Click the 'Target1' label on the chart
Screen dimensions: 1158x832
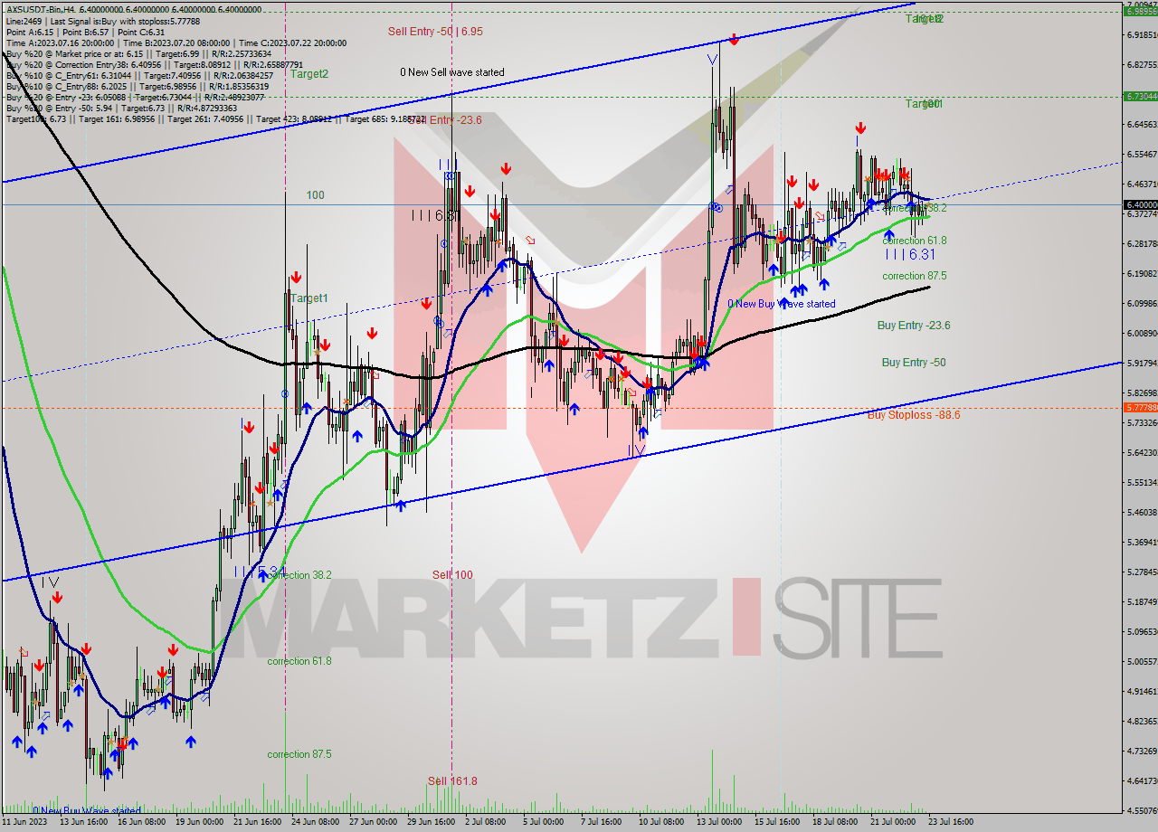pos(309,298)
